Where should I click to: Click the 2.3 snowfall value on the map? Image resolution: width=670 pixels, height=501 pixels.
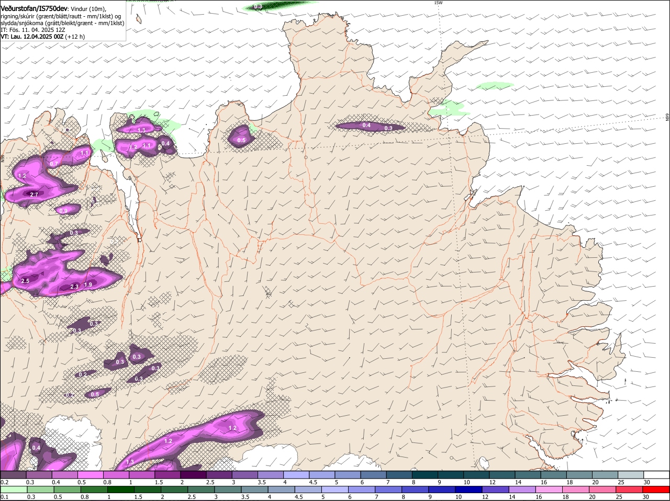[x=74, y=287]
